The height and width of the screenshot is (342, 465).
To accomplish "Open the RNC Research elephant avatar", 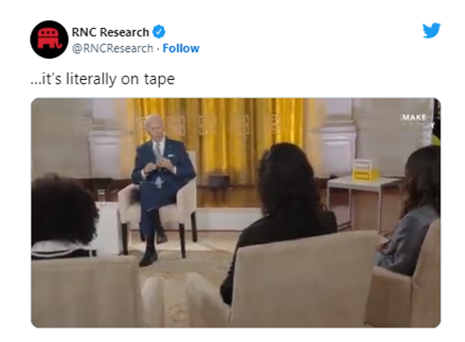I will pyautogui.click(x=49, y=39).
